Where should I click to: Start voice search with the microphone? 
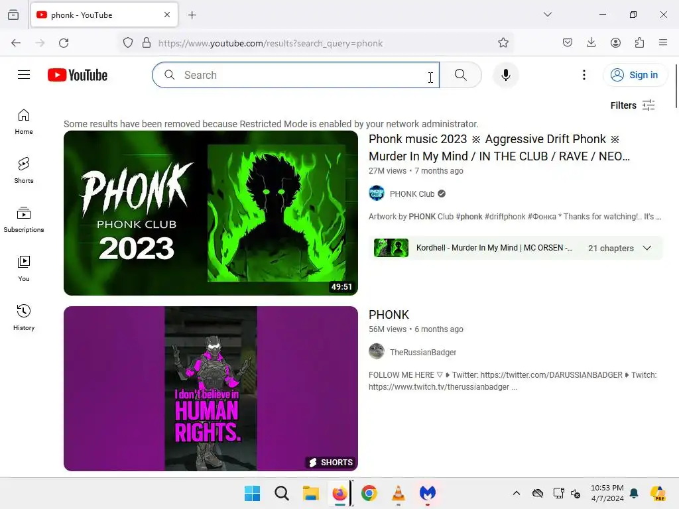pyautogui.click(x=505, y=75)
